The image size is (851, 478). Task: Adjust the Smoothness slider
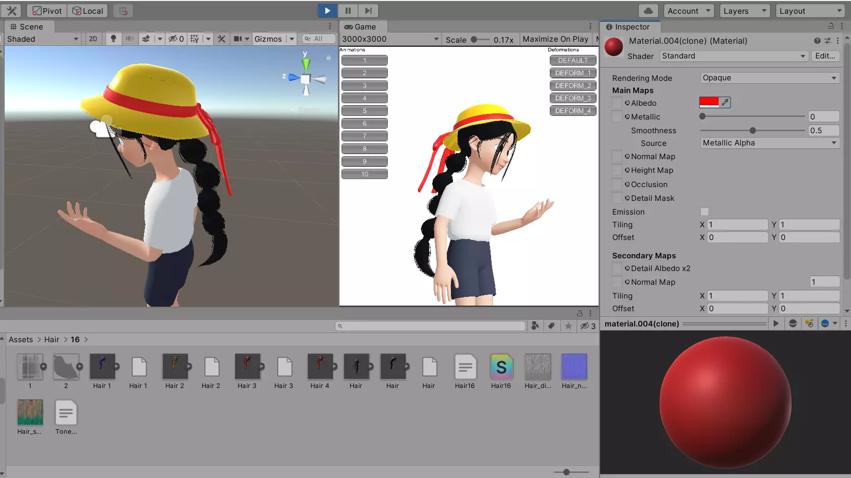[752, 130]
